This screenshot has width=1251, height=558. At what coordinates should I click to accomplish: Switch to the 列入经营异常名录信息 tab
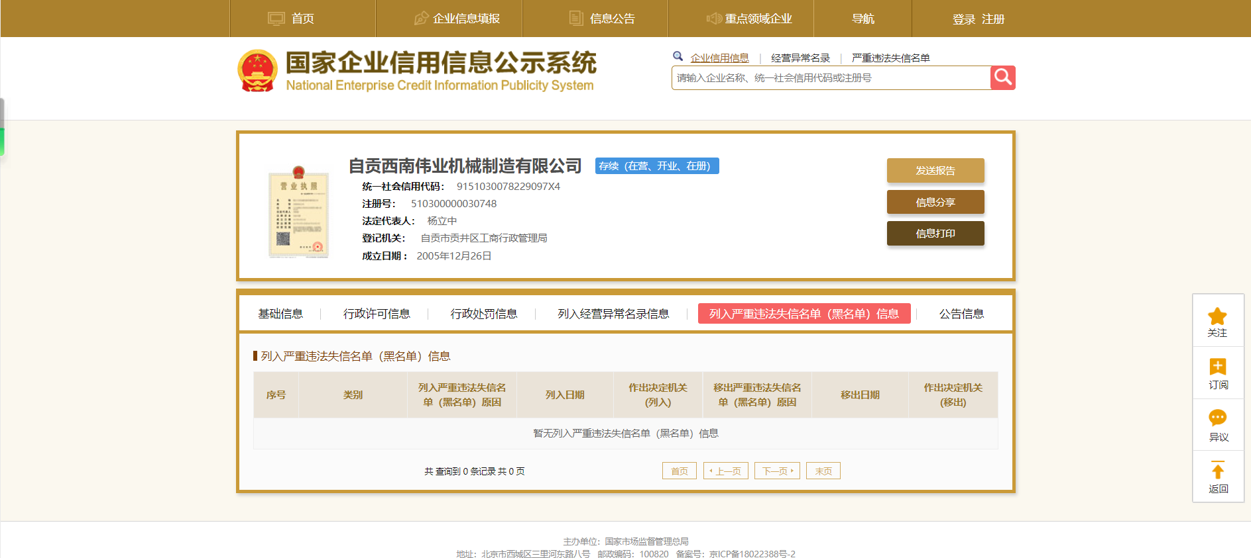(613, 314)
